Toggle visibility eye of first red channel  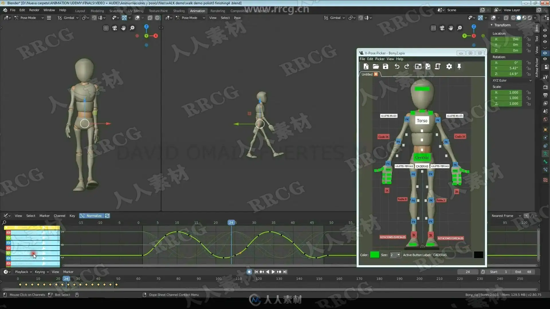pos(8,233)
